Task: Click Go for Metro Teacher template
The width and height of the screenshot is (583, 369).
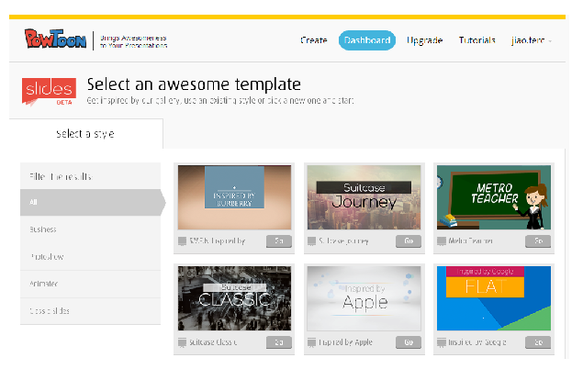Action: 538,241
